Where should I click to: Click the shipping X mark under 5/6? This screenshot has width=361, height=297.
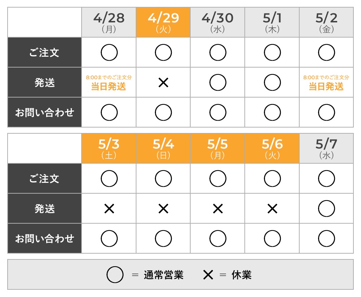point(272,209)
